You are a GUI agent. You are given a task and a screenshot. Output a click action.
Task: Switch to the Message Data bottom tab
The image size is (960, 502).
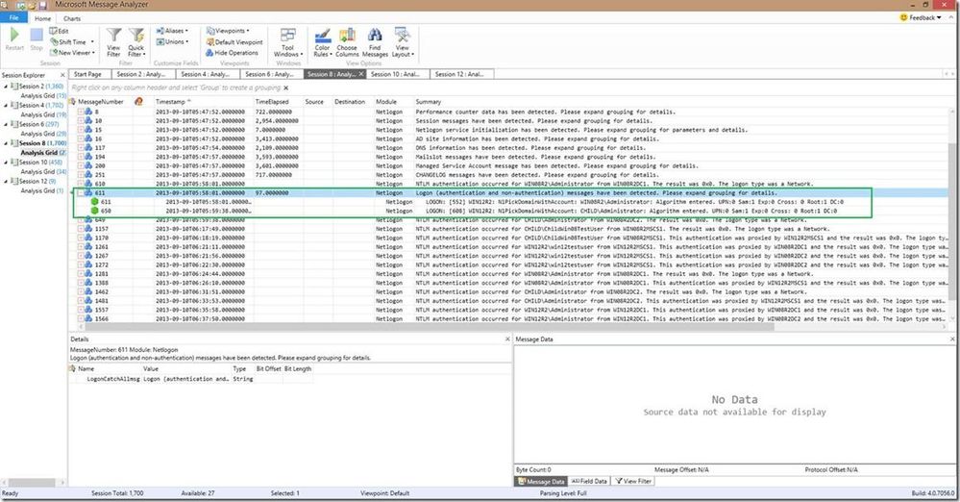541,481
